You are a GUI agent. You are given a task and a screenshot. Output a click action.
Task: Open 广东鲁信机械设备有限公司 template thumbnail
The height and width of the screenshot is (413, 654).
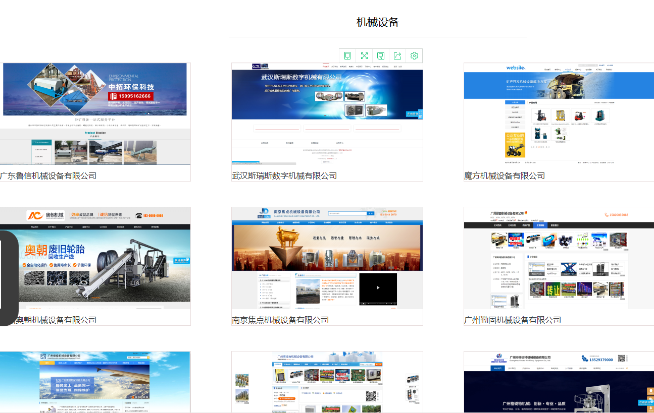tap(95, 114)
